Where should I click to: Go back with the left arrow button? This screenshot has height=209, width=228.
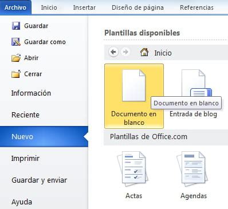point(113,52)
